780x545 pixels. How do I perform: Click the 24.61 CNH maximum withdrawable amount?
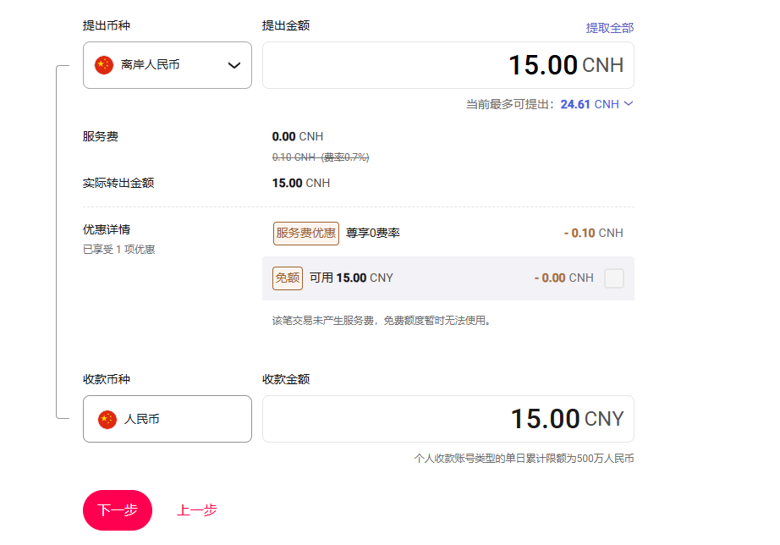pyautogui.click(x=589, y=104)
